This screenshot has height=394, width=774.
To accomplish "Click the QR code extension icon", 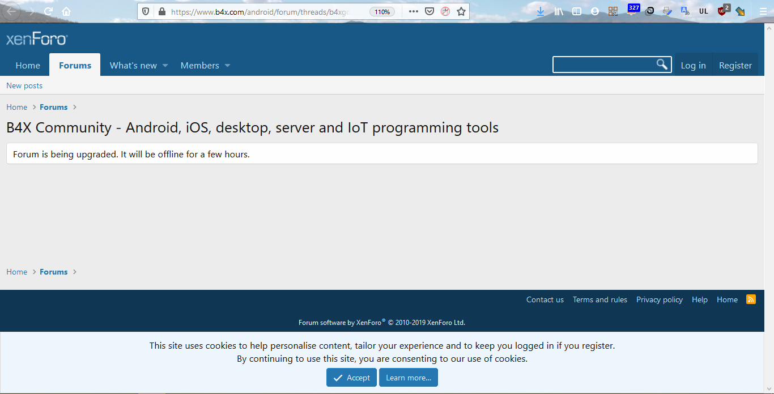I will 613,11.
